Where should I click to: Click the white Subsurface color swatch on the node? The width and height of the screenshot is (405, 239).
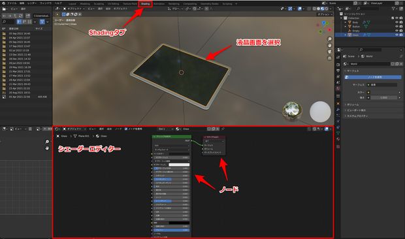coord(179,165)
